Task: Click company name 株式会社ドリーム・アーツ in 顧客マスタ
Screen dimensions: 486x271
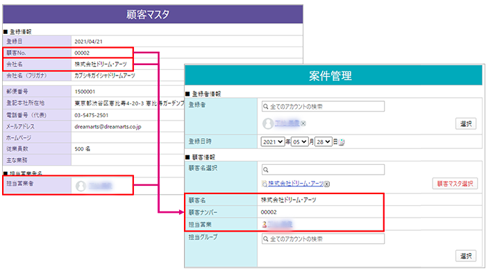Action: 101,64
